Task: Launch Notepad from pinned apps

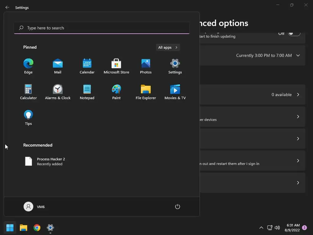Action: click(87, 92)
